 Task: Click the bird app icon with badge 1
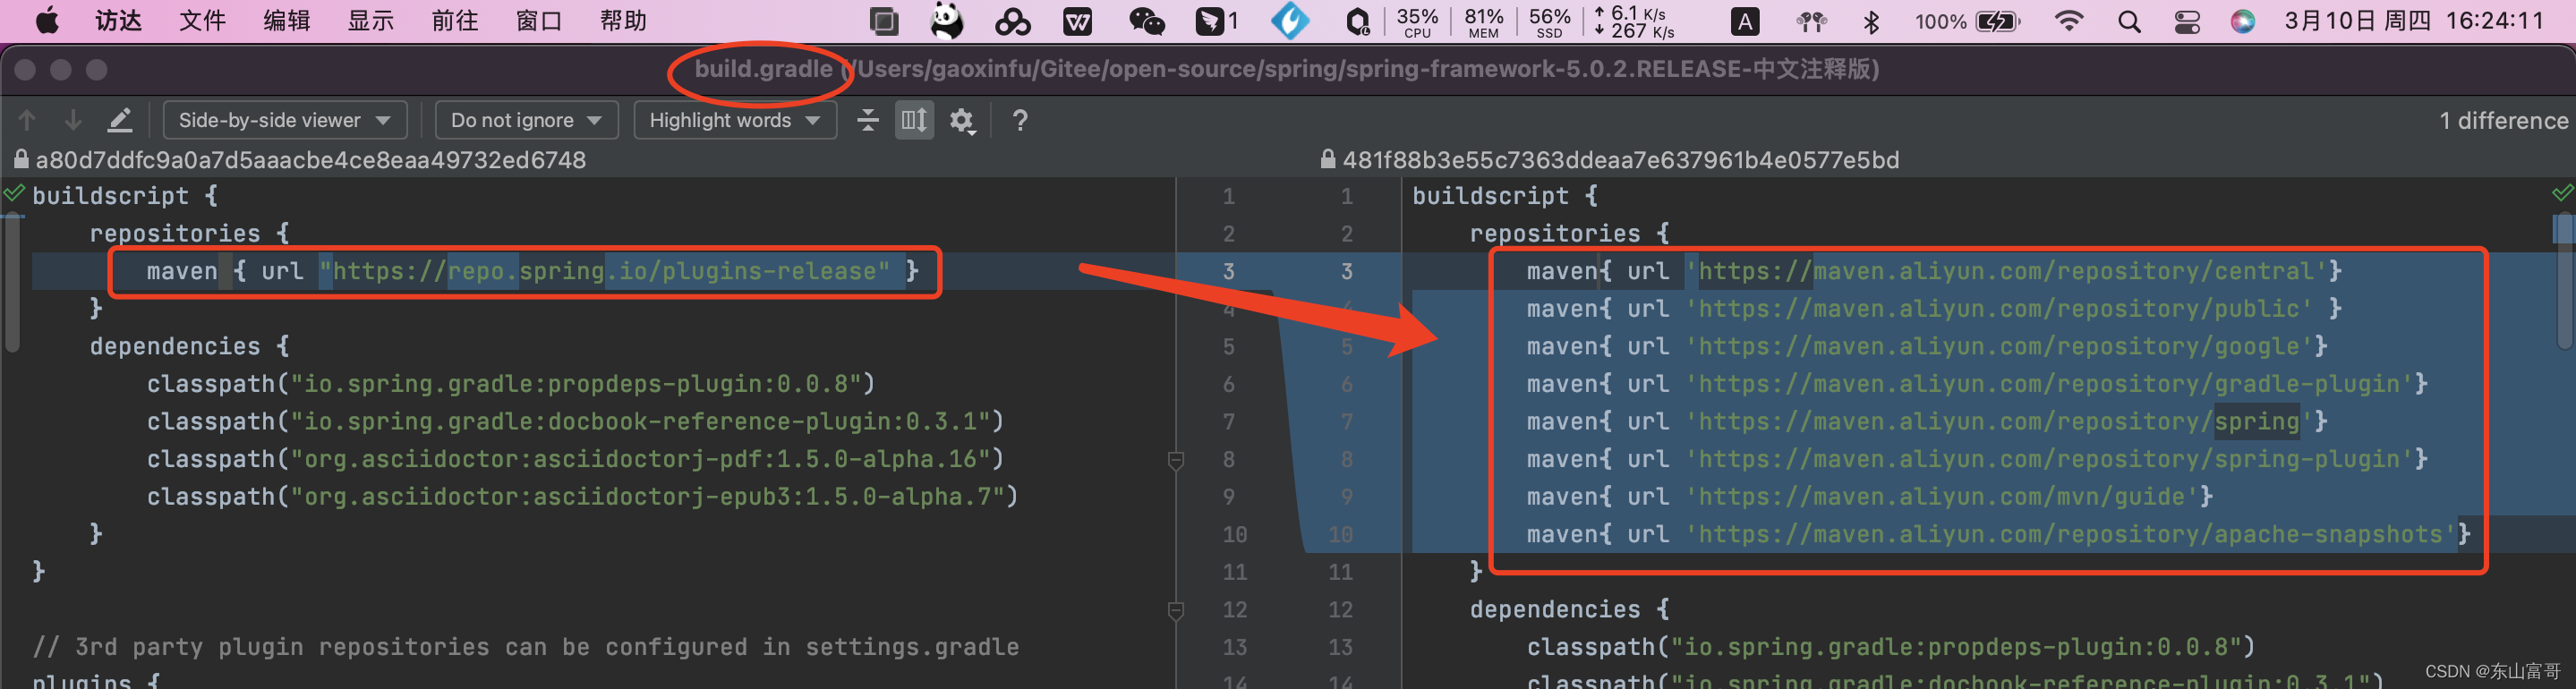[x=1217, y=21]
